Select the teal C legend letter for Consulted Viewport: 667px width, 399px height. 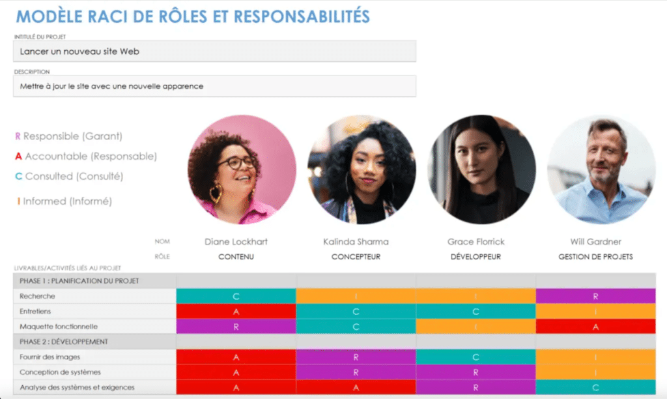19,177
